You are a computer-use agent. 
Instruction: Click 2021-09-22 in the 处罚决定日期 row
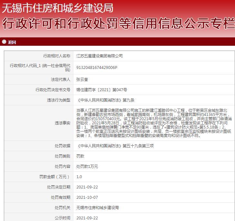coord(87,187)
